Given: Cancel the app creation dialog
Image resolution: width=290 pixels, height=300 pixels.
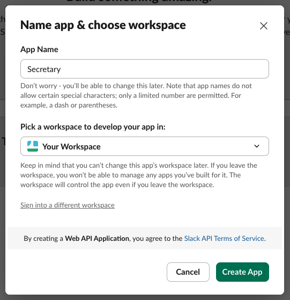Looking at the screenshot, I should (x=188, y=272).
